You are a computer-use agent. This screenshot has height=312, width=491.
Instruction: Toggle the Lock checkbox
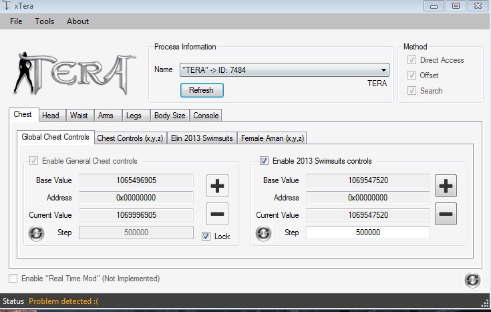point(206,237)
